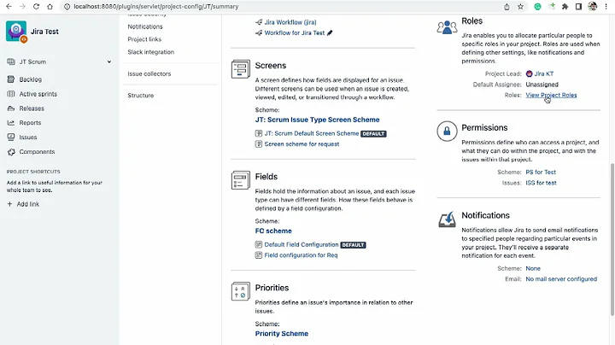Screen dimensions: 615x345
Task: Open Project links settings item
Action: click(144, 39)
